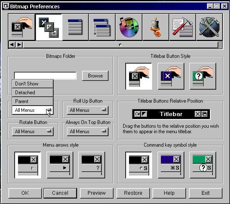Open the Roll Up Button dropdown

coord(88,110)
